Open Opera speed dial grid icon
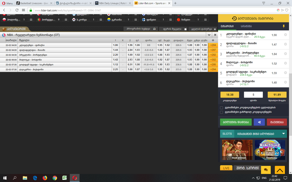The image size is (292, 182). point(23,10)
